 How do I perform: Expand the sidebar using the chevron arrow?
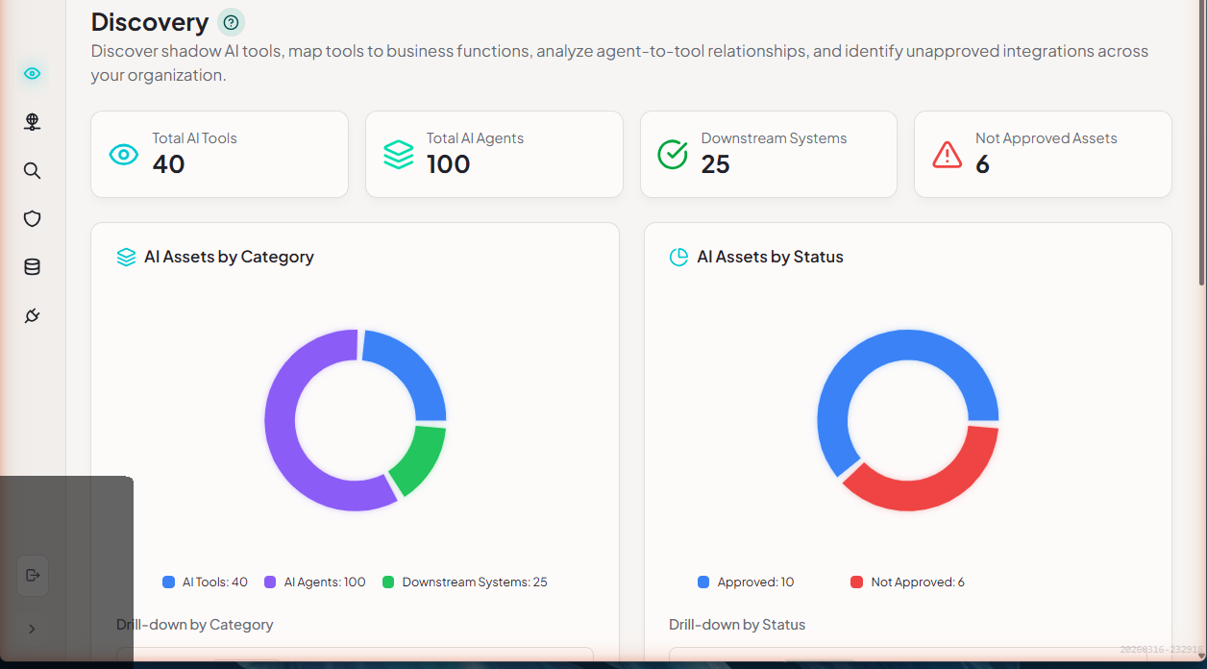pyautogui.click(x=32, y=629)
